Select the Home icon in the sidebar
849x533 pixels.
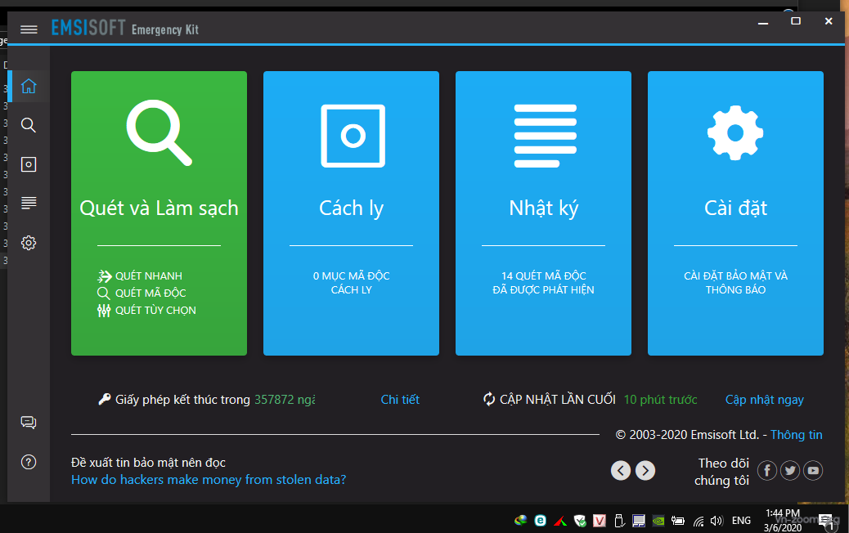pos(29,86)
